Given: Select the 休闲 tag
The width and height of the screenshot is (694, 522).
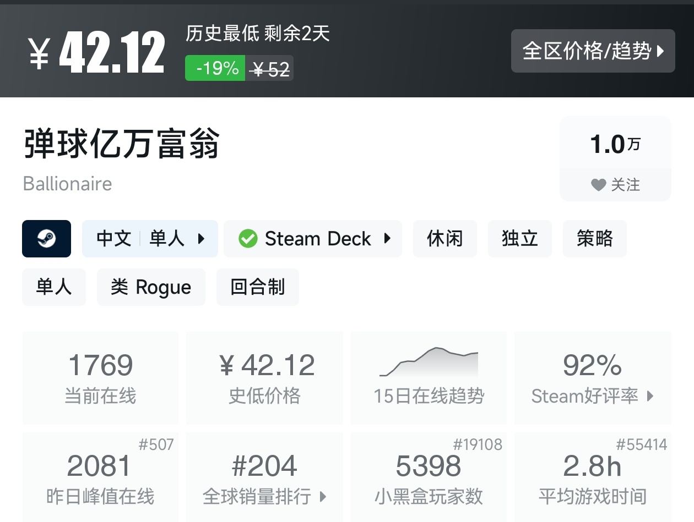Looking at the screenshot, I should coord(444,239).
